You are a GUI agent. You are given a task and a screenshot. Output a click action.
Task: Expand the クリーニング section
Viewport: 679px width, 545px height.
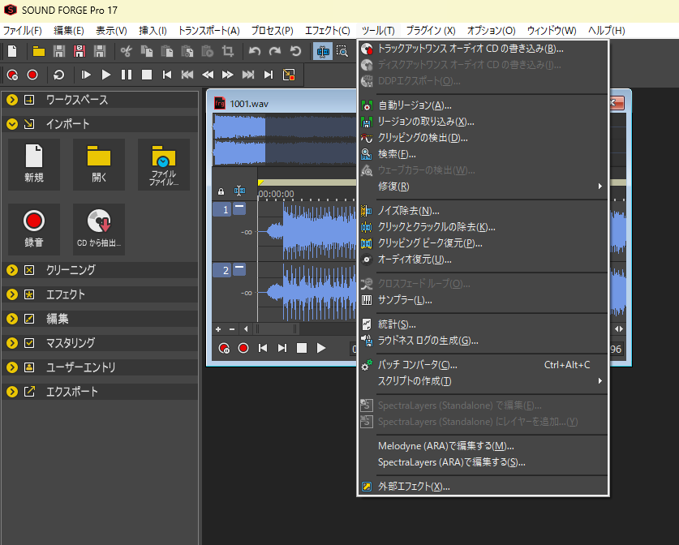(x=12, y=270)
